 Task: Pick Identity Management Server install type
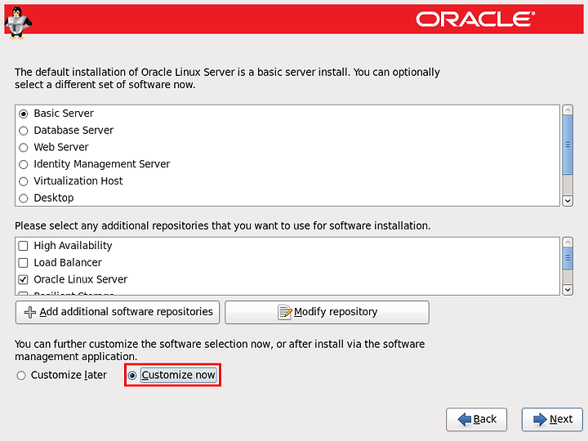[x=23, y=164]
